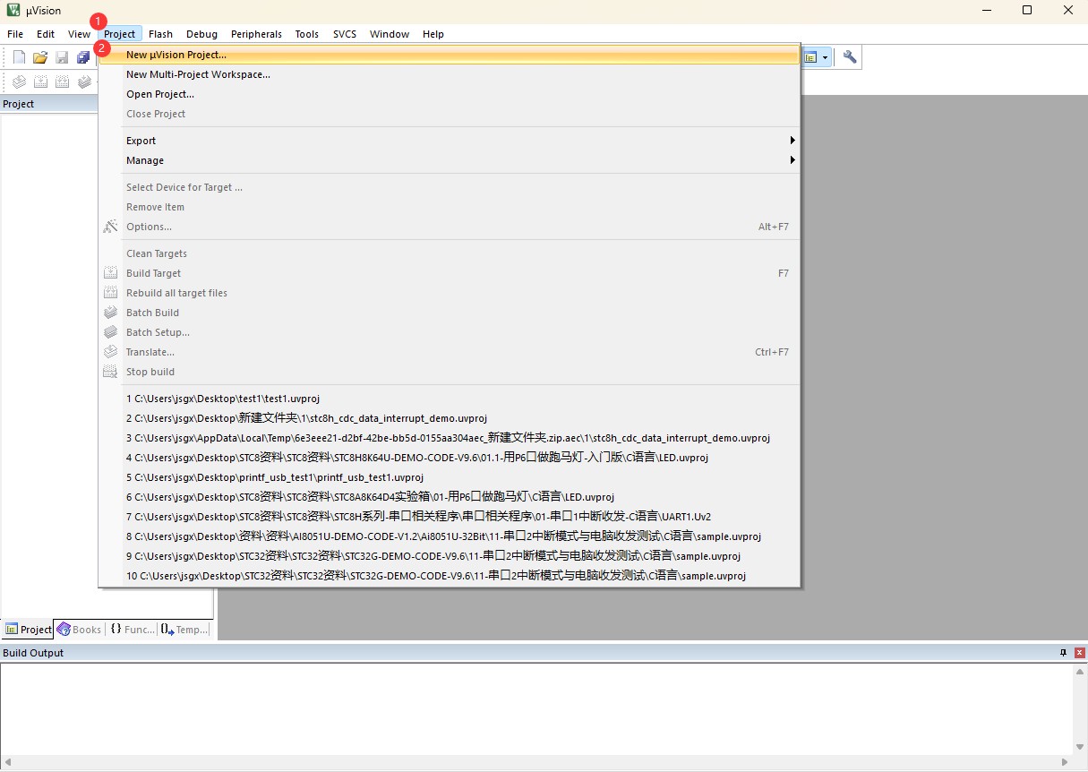Open recent project test1.uvproj
This screenshot has height=772, width=1088.
[x=224, y=399]
